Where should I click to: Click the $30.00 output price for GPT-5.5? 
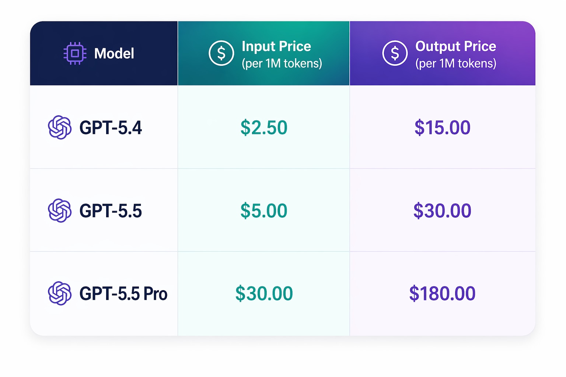pos(442,211)
